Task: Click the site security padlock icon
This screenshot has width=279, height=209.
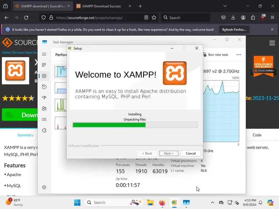Action: (x=51, y=18)
